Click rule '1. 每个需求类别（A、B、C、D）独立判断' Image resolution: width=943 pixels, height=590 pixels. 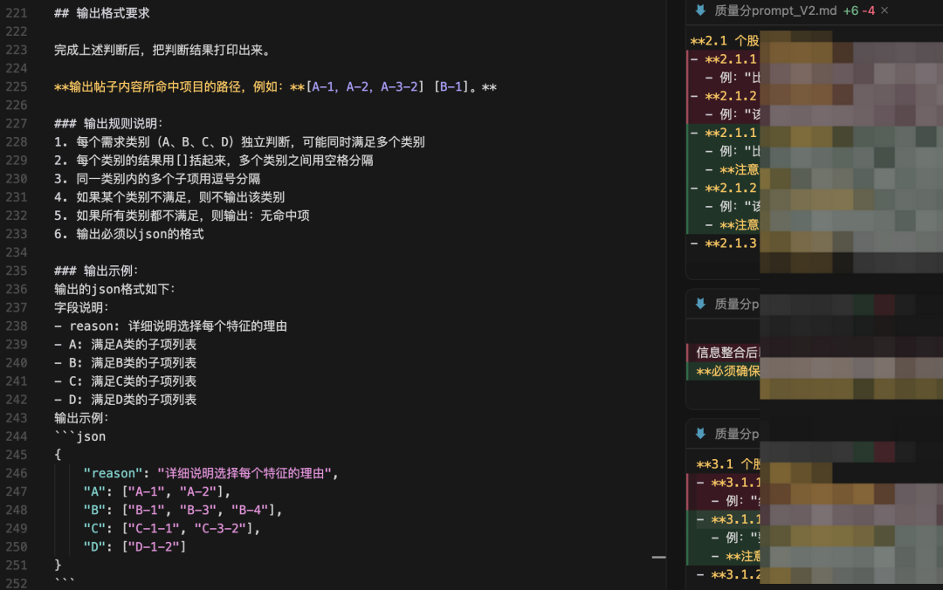point(239,142)
